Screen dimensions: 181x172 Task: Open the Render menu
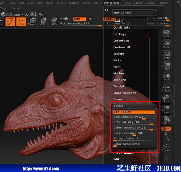point(127,3)
